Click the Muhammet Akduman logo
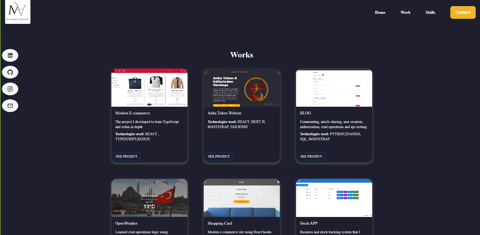The image size is (480, 235). click(18, 12)
